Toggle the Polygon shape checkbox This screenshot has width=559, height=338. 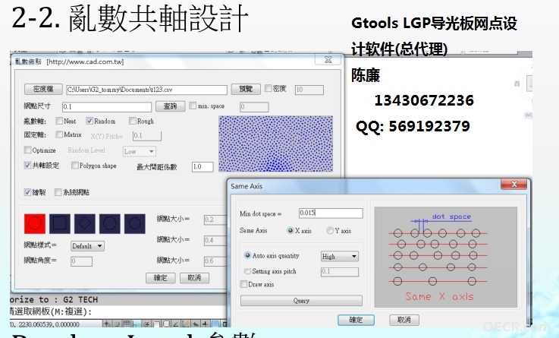[75, 166]
